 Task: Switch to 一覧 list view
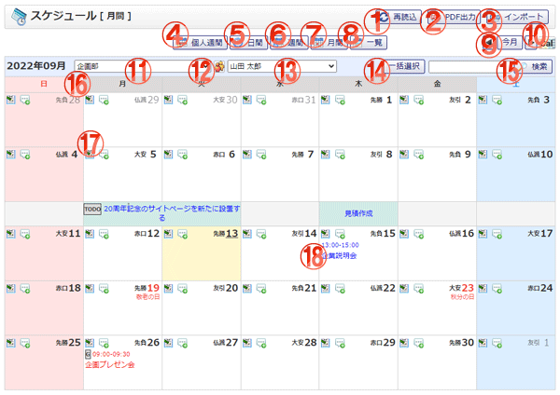[x=369, y=43]
